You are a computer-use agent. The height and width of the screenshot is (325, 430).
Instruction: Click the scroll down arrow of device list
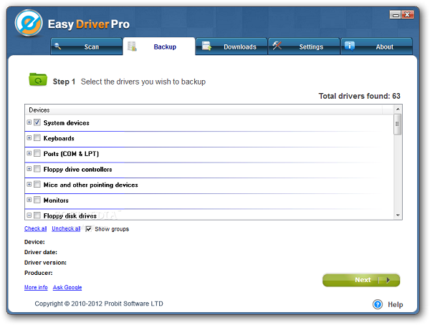[x=398, y=215]
